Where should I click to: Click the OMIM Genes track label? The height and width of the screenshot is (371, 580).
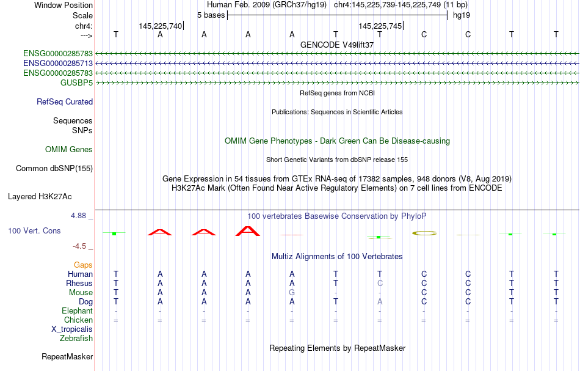coord(69,150)
